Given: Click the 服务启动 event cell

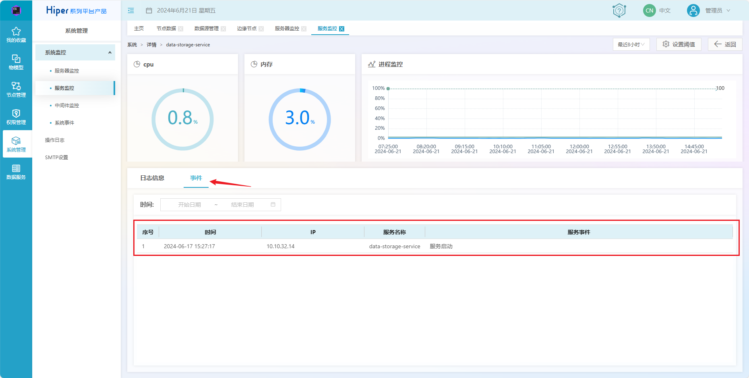Looking at the screenshot, I should (x=441, y=246).
